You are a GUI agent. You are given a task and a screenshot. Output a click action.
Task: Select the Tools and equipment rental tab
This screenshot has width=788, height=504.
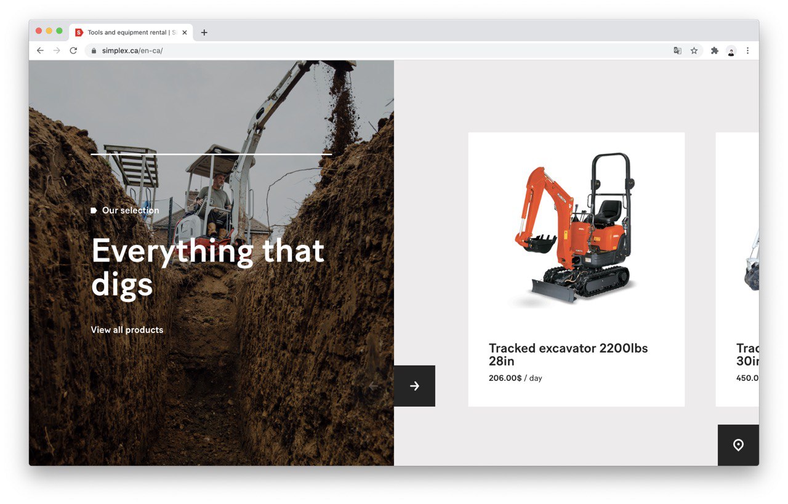point(131,33)
